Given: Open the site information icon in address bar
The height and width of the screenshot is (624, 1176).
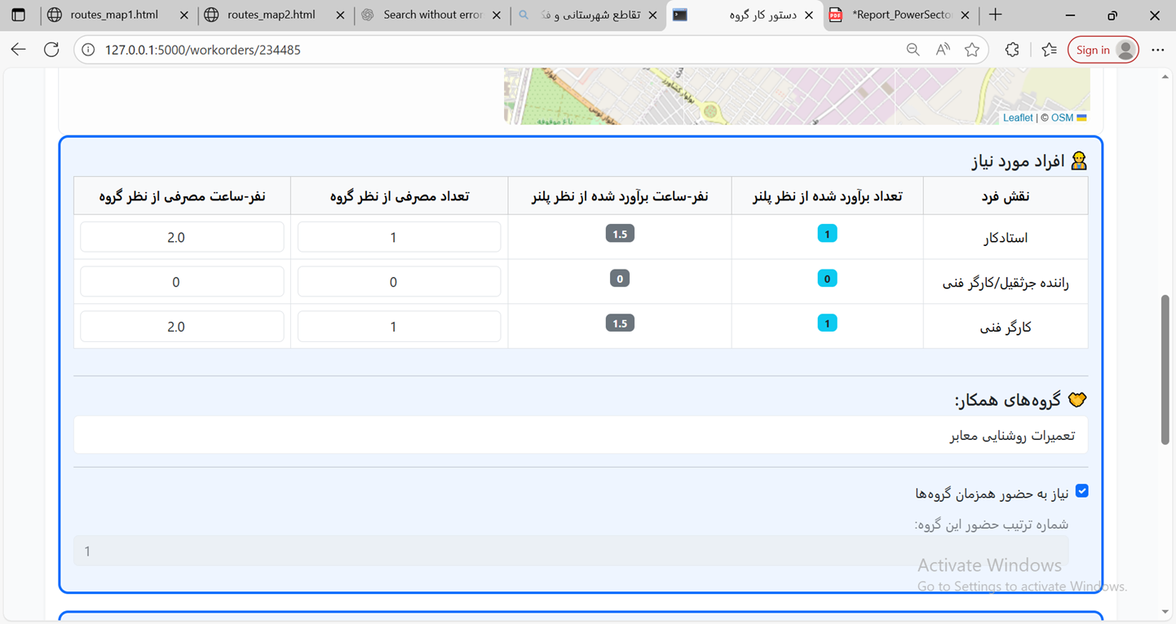Looking at the screenshot, I should click(x=87, y=49).
